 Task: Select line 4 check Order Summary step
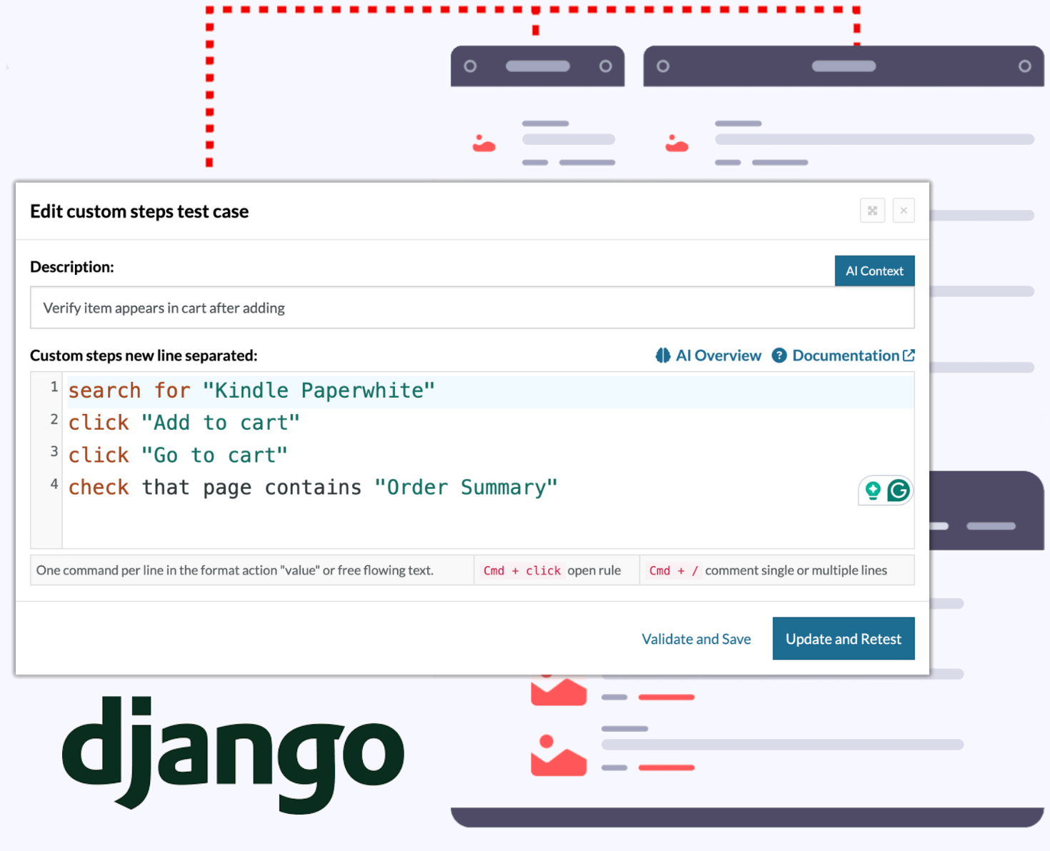point(313,488)
